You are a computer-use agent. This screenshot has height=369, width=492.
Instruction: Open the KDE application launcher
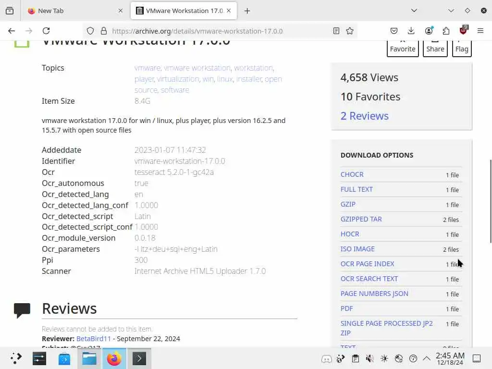coord(16,358)
